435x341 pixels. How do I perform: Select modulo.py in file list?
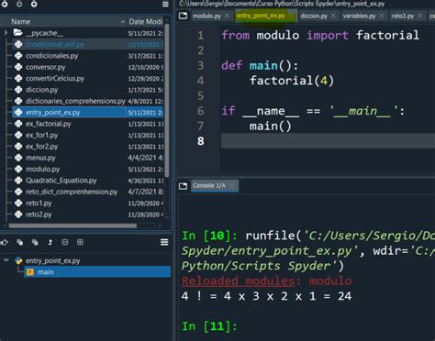pyautogui.click(x=88, y=169)
